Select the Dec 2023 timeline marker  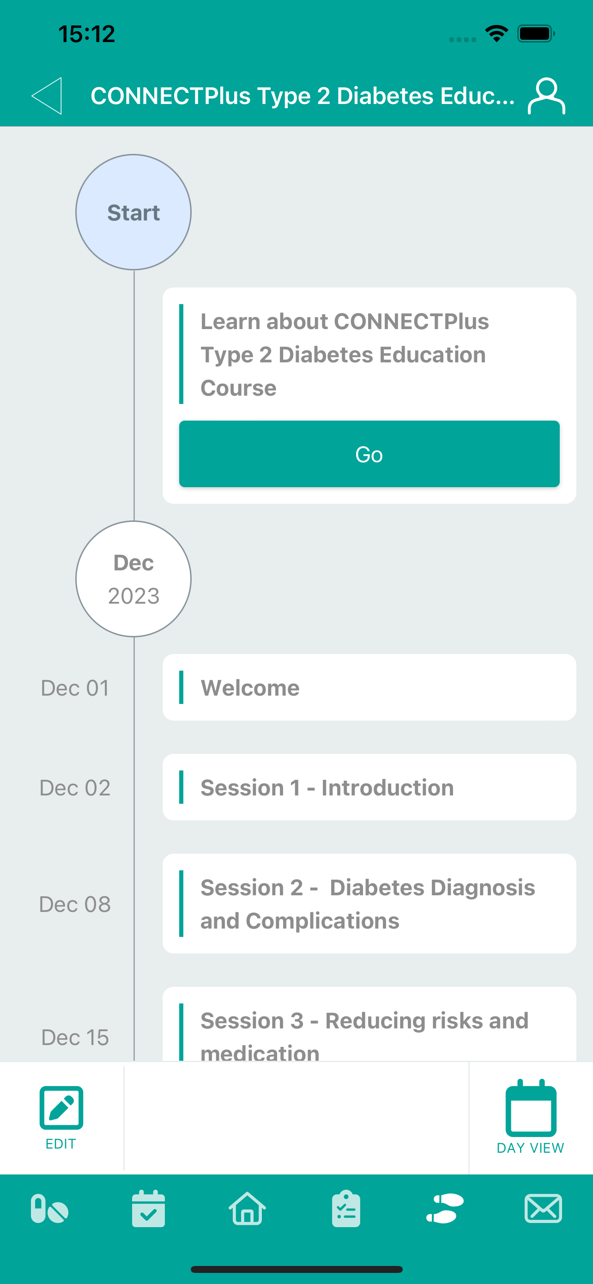[133, 579]
